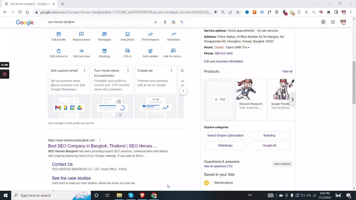
Task: Click Ask a question button
Action: tap(282, 164)
